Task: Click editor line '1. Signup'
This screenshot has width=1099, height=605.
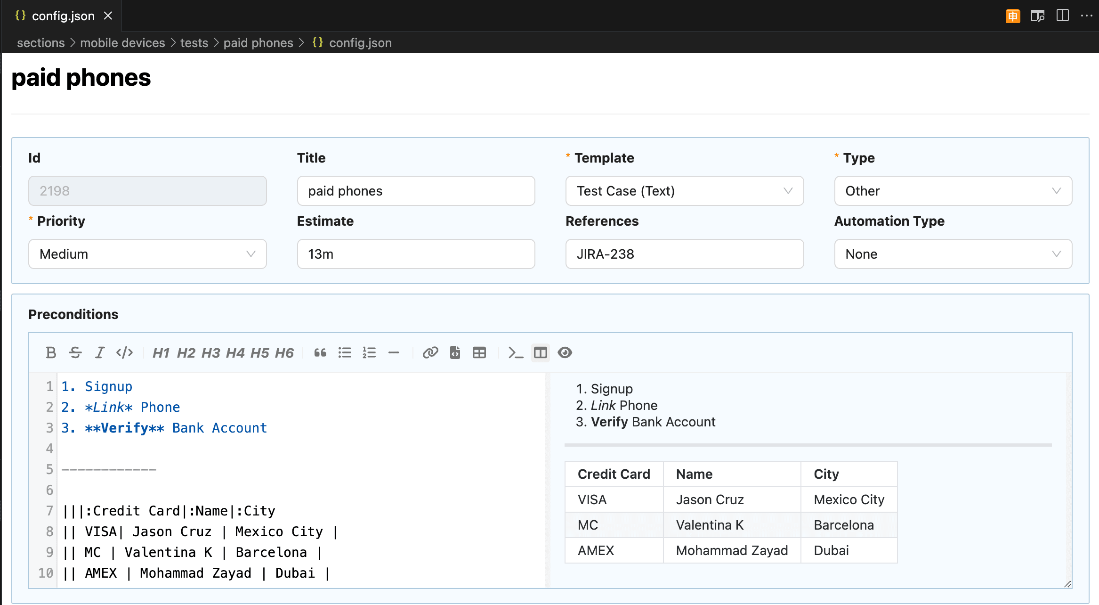Action: (x=97, y=386)
